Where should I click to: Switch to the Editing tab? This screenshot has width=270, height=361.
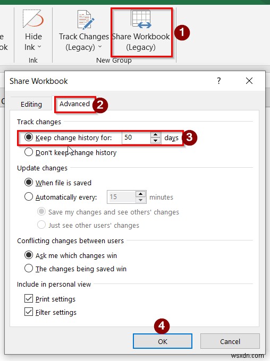click(31, 104)
